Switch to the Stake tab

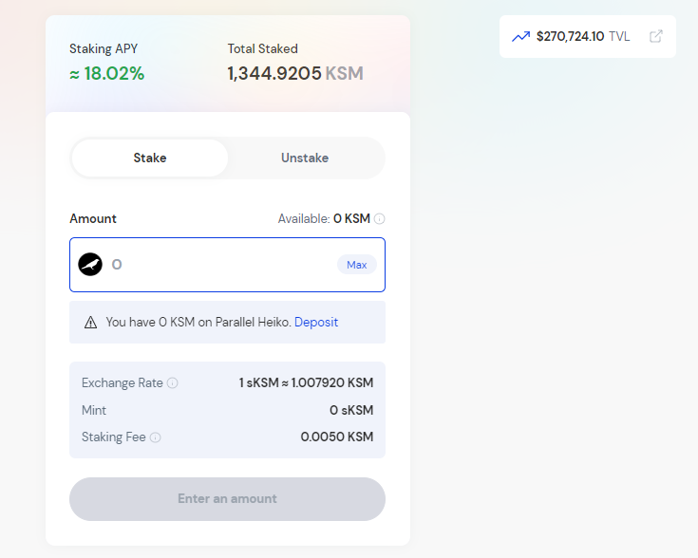click(x=150, y=158)
